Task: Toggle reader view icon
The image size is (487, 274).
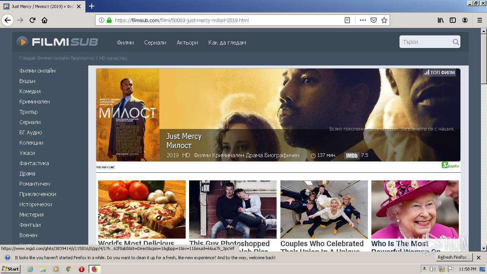Action: point(347,20)
